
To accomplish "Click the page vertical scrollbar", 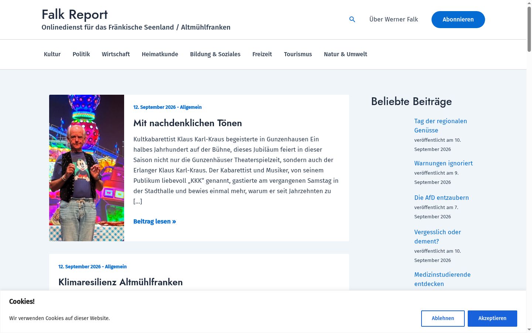I will (x=529, y=30).
